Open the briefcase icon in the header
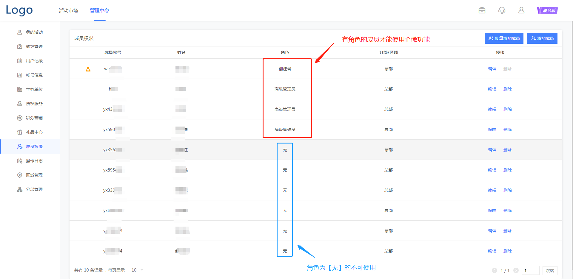The image size is (573, 279). [x=482, y=10]
